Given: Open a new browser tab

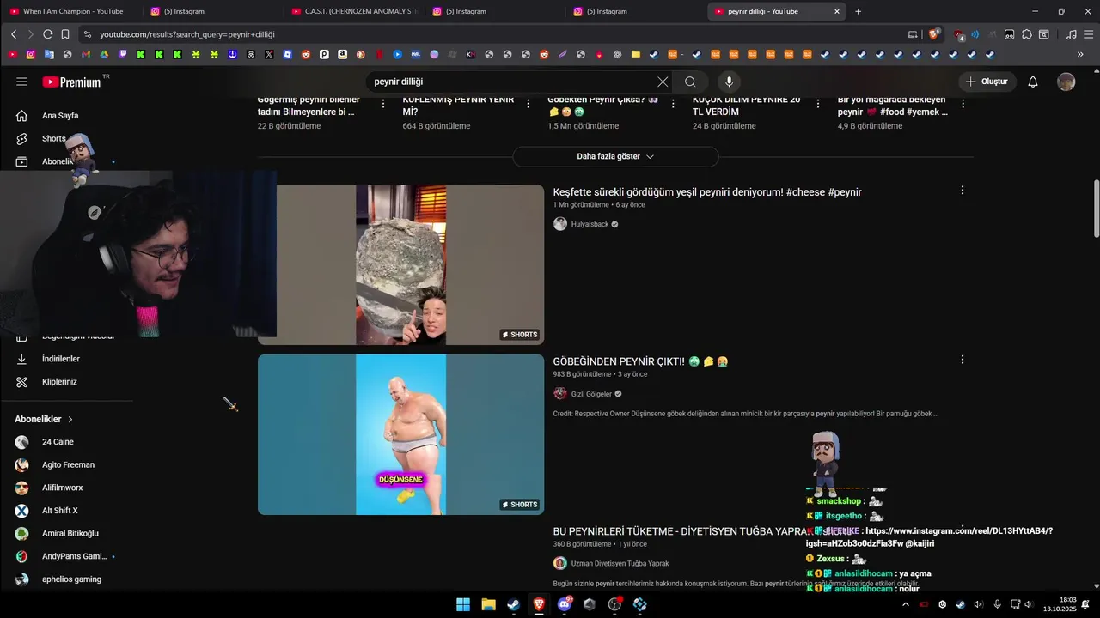Looking at the screenshot, I should (858, 11).
